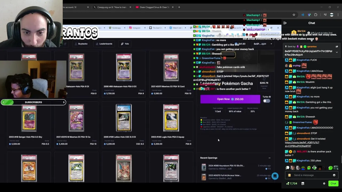Viewport: 342px width, 192px height.
Task: Open 2006 #99 Alakazam-Holo PSA 9 EX card
Action: pyautogui.click(x=124, y=74)
